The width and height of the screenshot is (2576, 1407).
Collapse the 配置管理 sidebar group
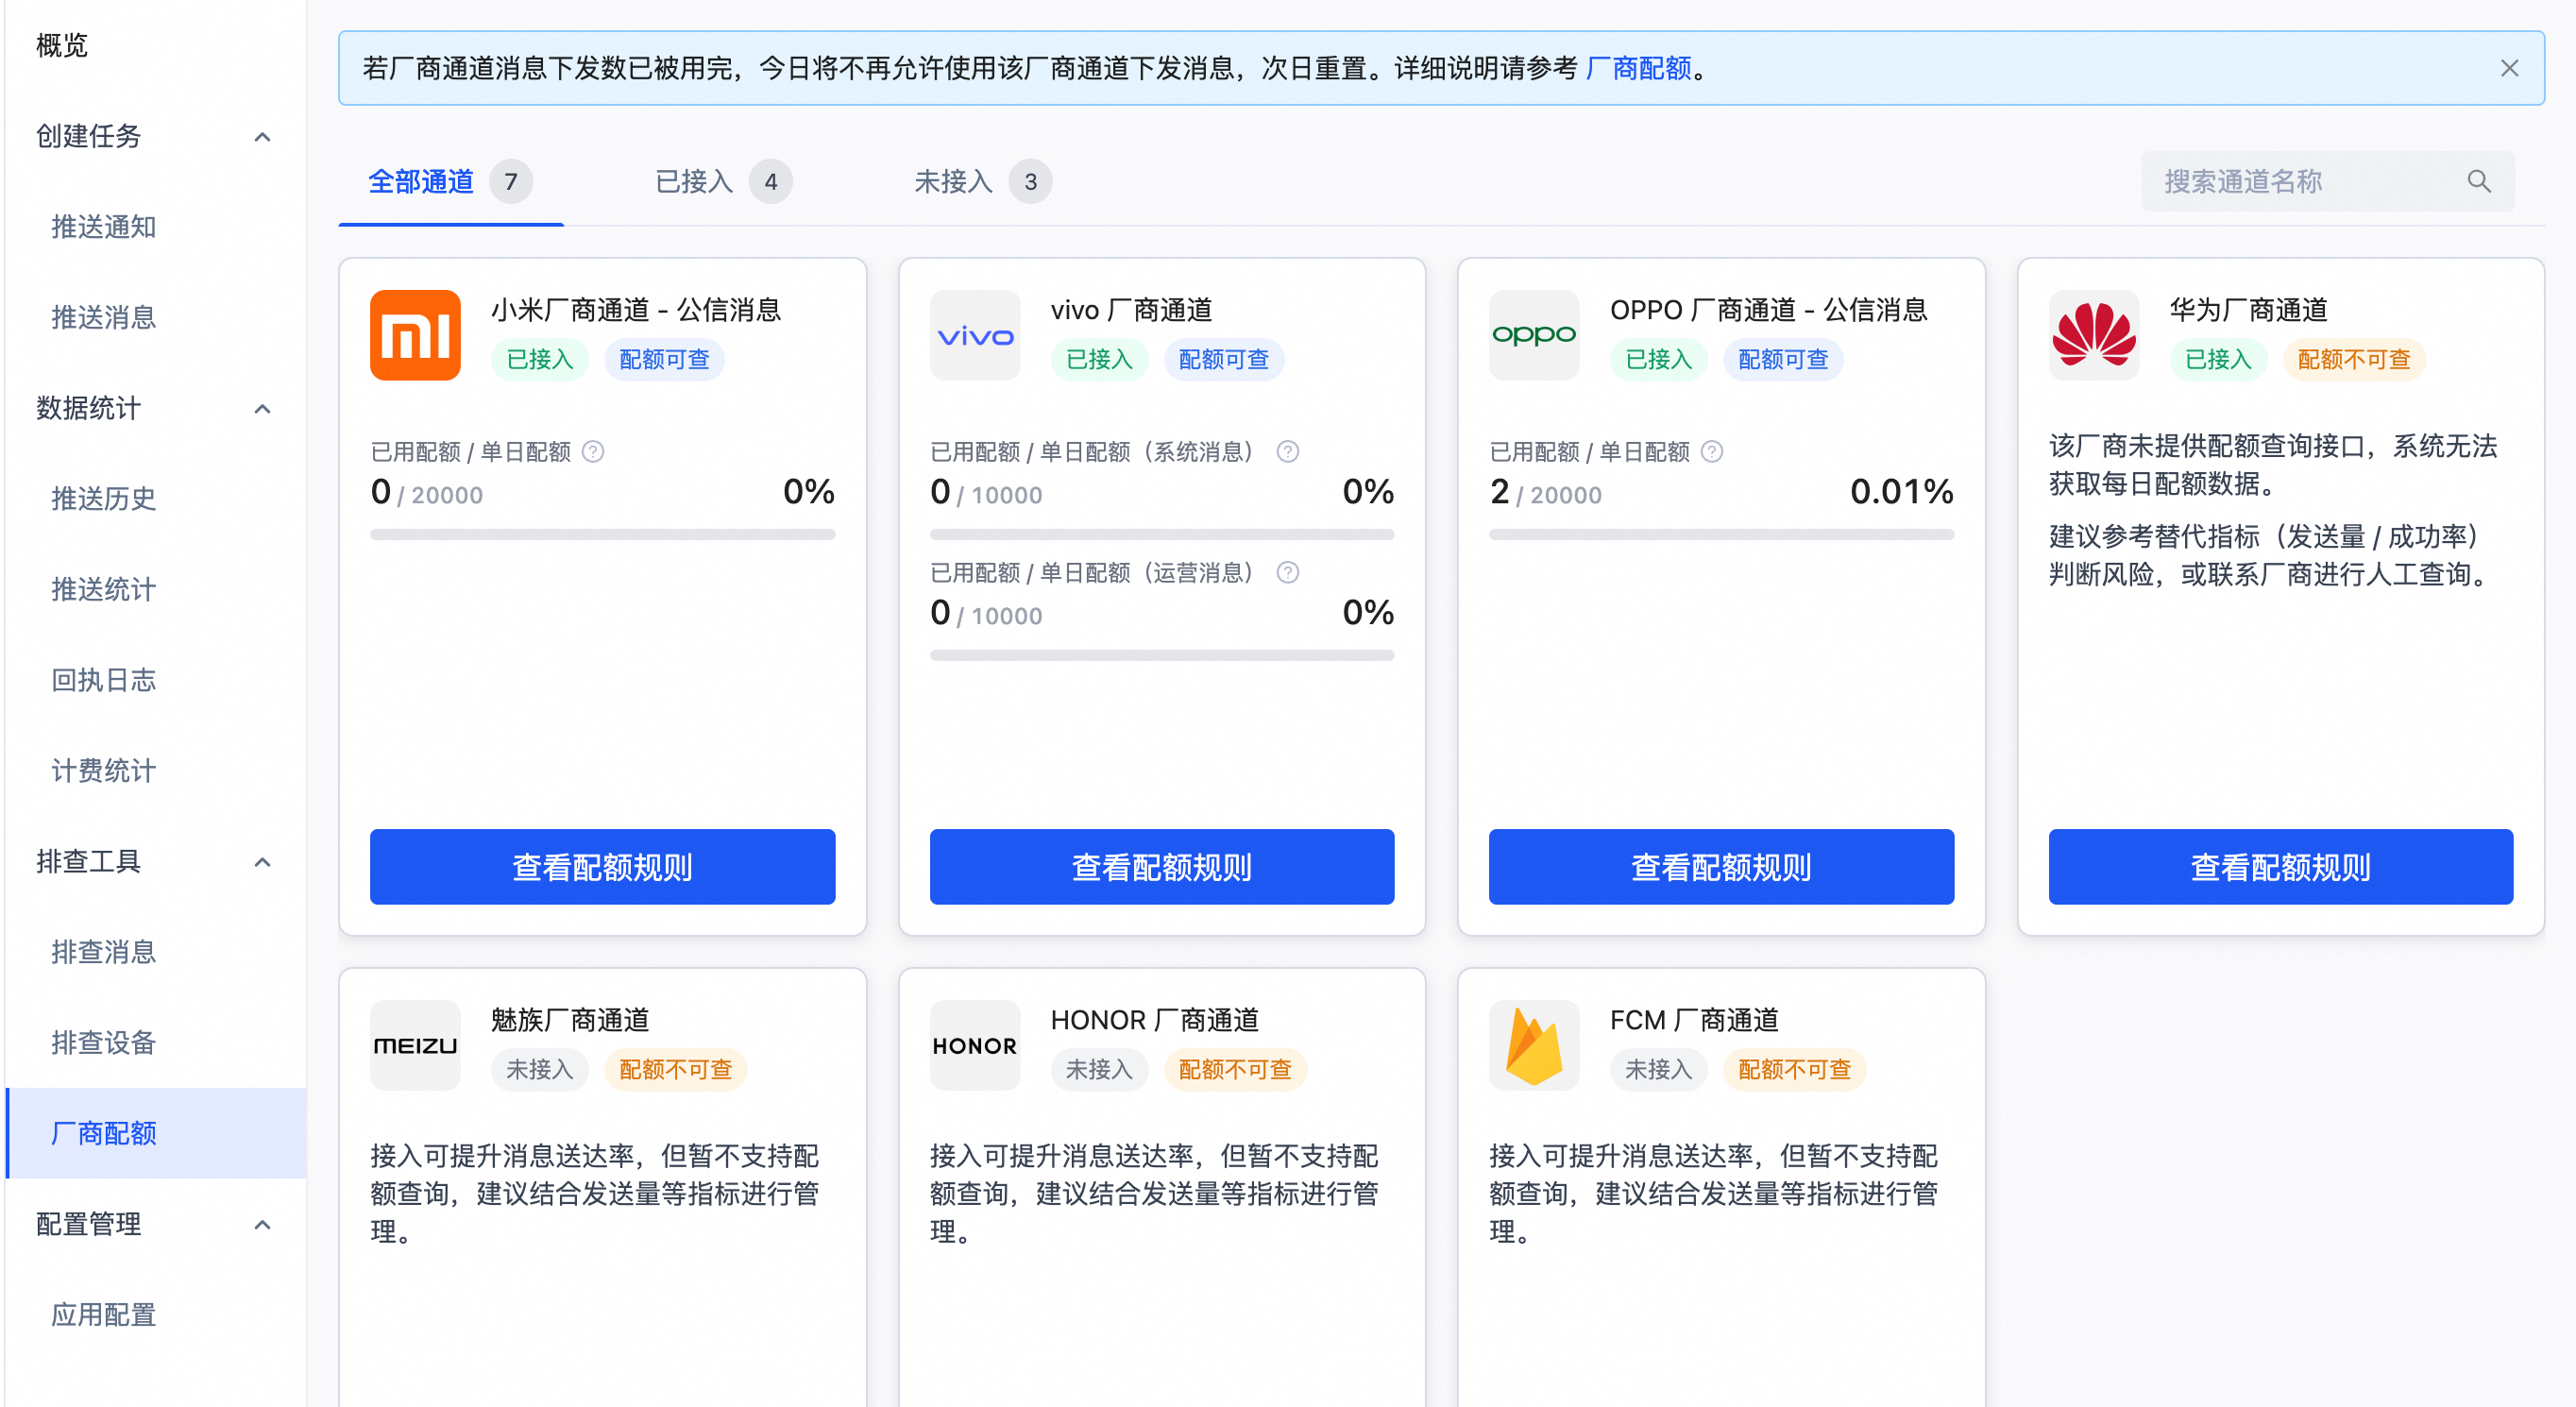coord(262,1225)
